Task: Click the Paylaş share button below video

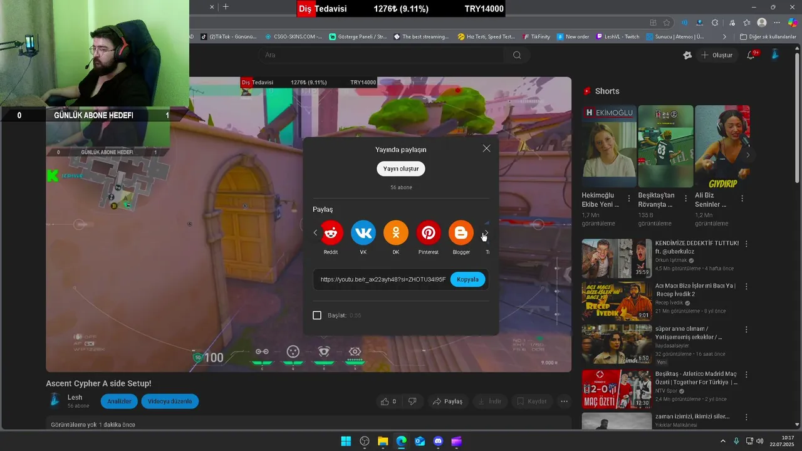Action: [x=448, y=402]
